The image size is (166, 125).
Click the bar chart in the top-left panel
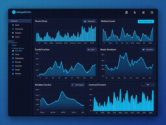pyautogui.click(x=66, y=34)
